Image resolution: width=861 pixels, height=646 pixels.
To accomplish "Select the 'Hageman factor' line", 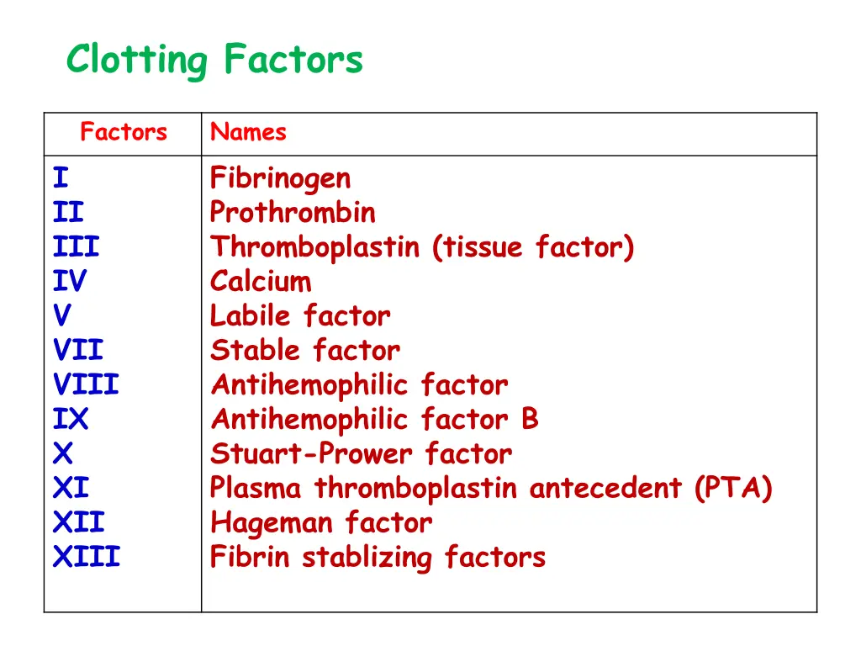I will [x=321, y=523].
